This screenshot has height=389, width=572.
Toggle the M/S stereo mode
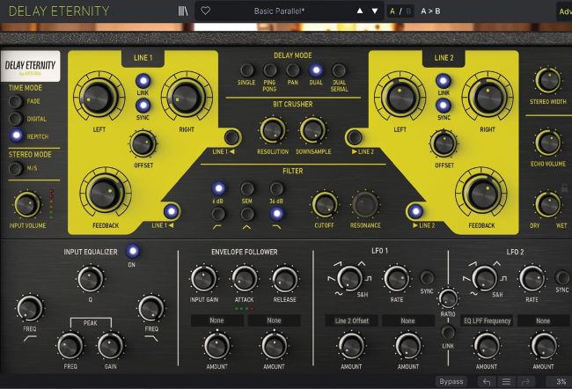[16, 169]
